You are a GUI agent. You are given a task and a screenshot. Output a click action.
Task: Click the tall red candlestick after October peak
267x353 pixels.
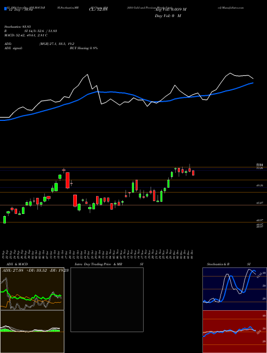(67, 180)
